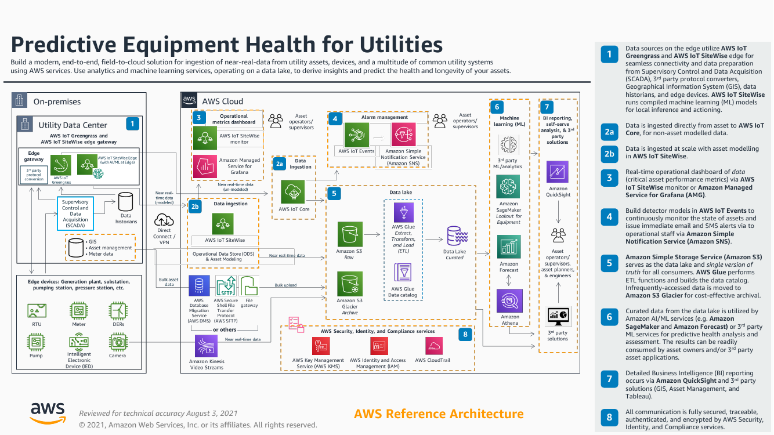This screenshot has height=435, width=774.
Task: Select the AWS Glue Data catalog icon
Action: pos(403,273)
